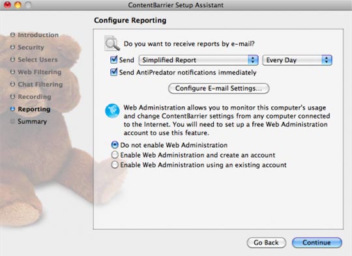Go to the Recording step
352x256 pixels.
pos(35,96)
